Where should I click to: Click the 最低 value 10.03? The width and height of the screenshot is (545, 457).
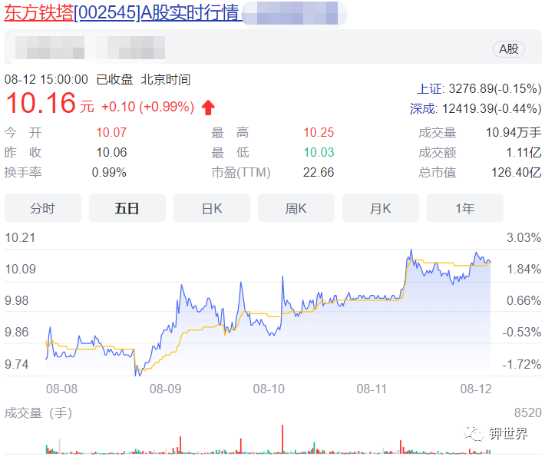point(319,152)
